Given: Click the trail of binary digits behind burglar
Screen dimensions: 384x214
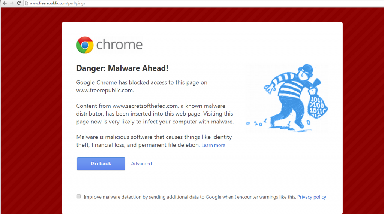Looking at the screenshot, I should tap(256, 123).
